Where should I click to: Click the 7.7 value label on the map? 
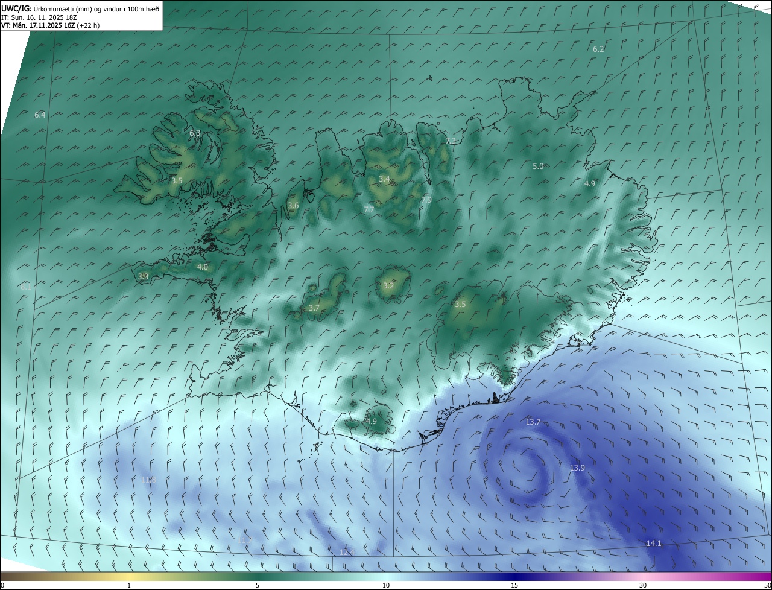[369, 209]
